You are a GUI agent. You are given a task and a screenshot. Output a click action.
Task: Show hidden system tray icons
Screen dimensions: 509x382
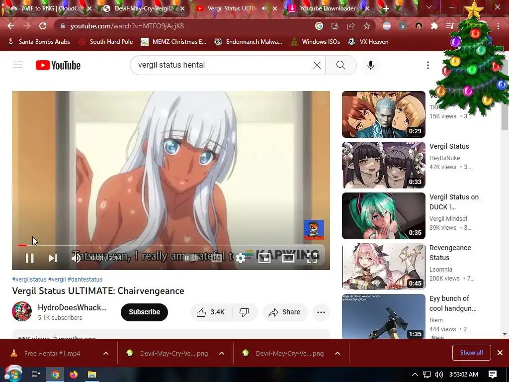415,375
